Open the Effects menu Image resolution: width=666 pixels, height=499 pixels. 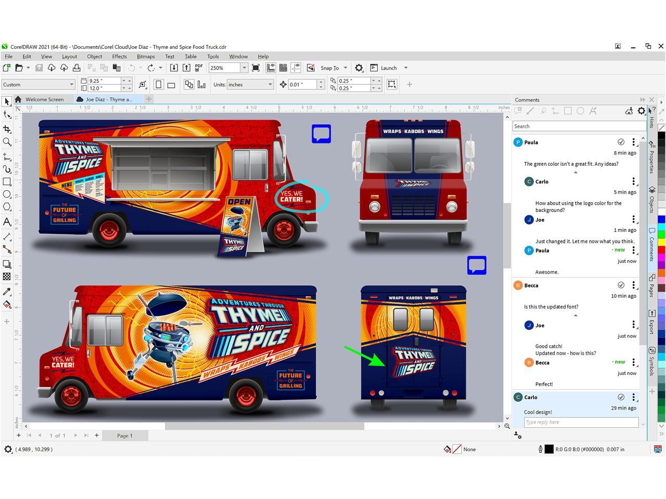pyautogui.click(x=119, y=56)
